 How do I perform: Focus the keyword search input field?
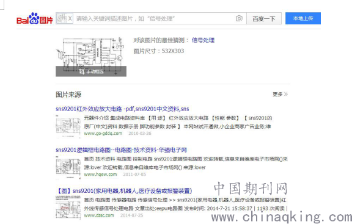[154, 18]
